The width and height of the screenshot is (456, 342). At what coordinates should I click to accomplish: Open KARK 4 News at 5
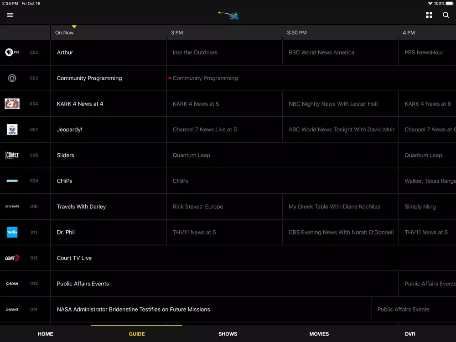[224, 104]
